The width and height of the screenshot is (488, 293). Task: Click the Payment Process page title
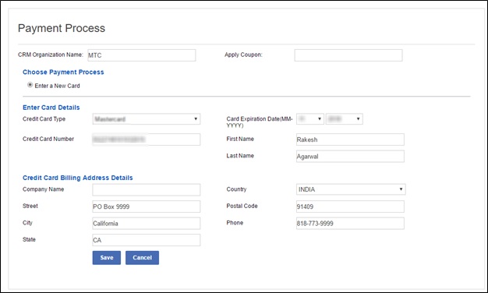[x=62, y=28]
